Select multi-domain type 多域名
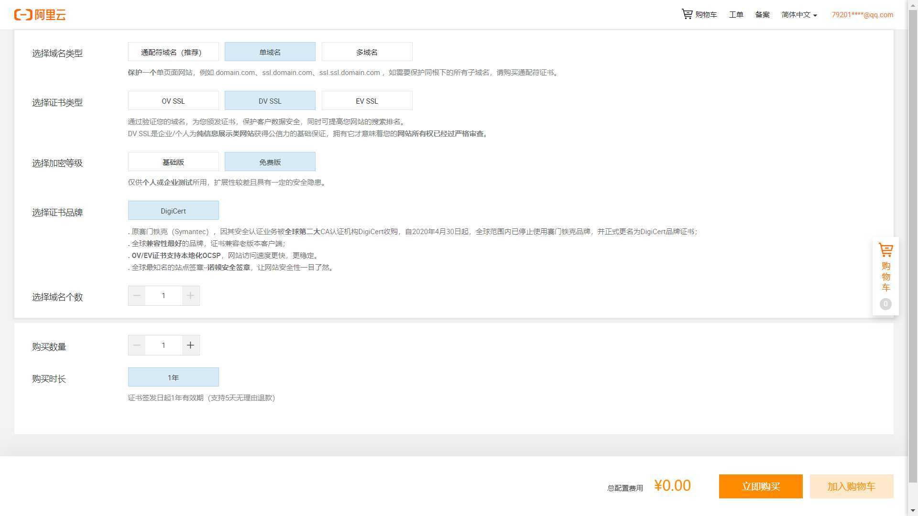This screenshot has width=918, height=516. tap(367, 52)
